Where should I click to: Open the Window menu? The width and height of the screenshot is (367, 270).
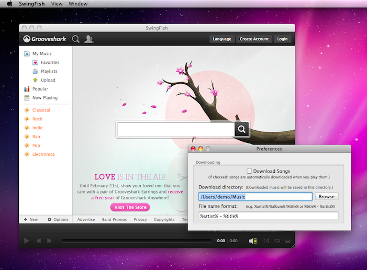coord(78,4)
